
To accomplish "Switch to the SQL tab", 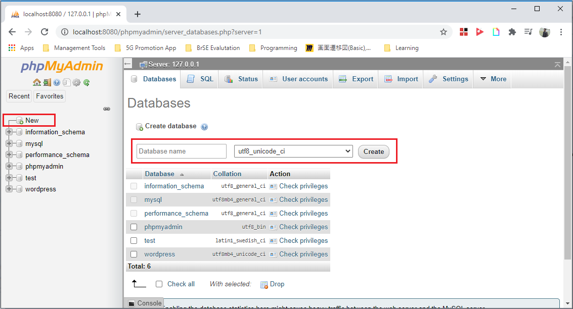I will pyautogui.click(x=200, y=79).
